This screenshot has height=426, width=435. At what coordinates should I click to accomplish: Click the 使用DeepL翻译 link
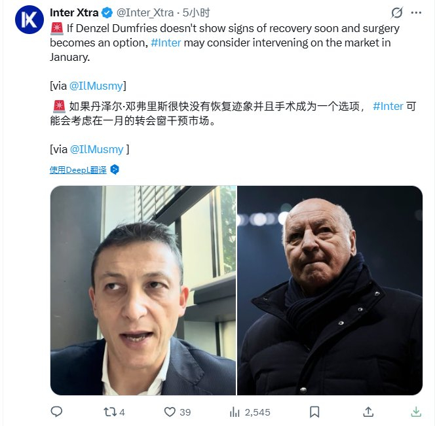[x=78, y=170]
